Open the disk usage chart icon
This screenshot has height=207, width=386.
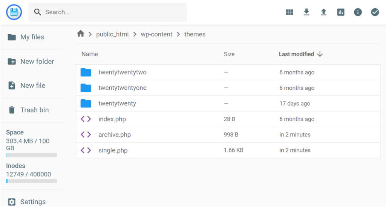click(341, 12)
